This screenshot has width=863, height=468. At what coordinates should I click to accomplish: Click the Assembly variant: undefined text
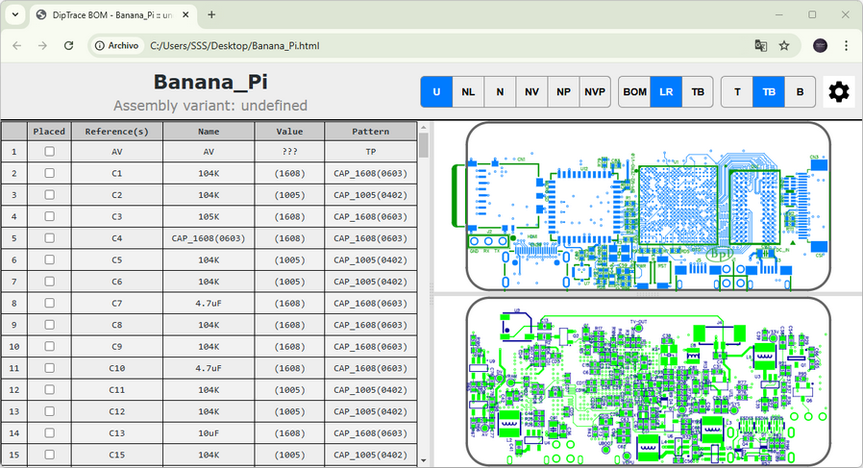tap(210, 106)
